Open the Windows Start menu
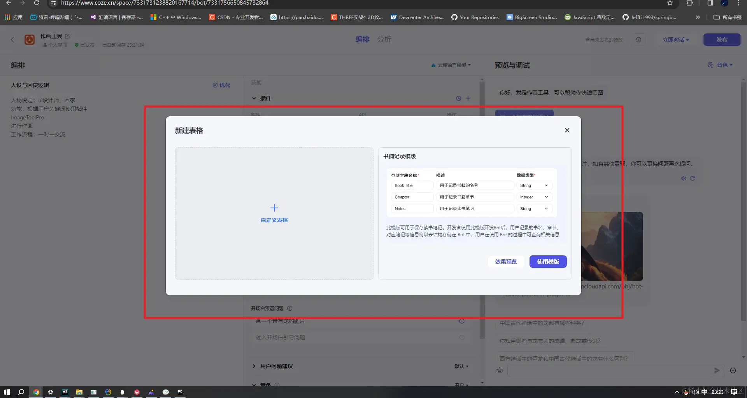The height and width of the screenshot is (398, 747). 7,392
